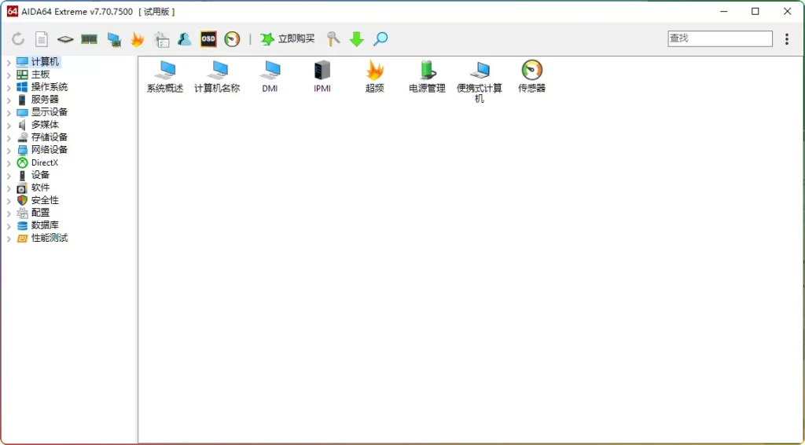Click the key license toolbar icon
The height and width of the screenshot is (445, 805).
point(333,39)
